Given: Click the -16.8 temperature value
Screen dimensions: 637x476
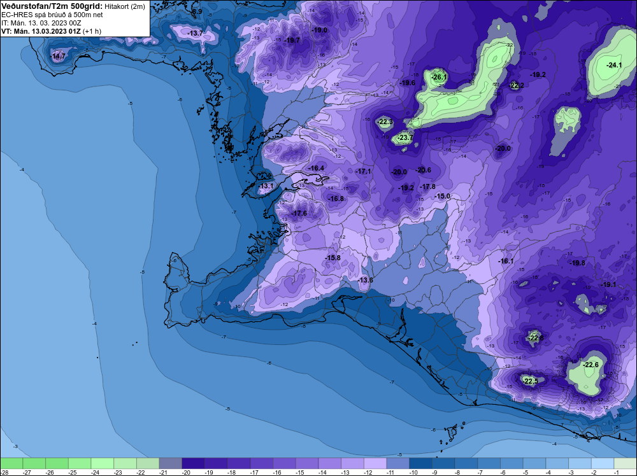Looking at the screenshot, I should coord(336,199).
